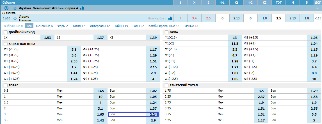Select main-line total under odds 2.13
This screenshot has width=322, height=124.
(293, 18)
